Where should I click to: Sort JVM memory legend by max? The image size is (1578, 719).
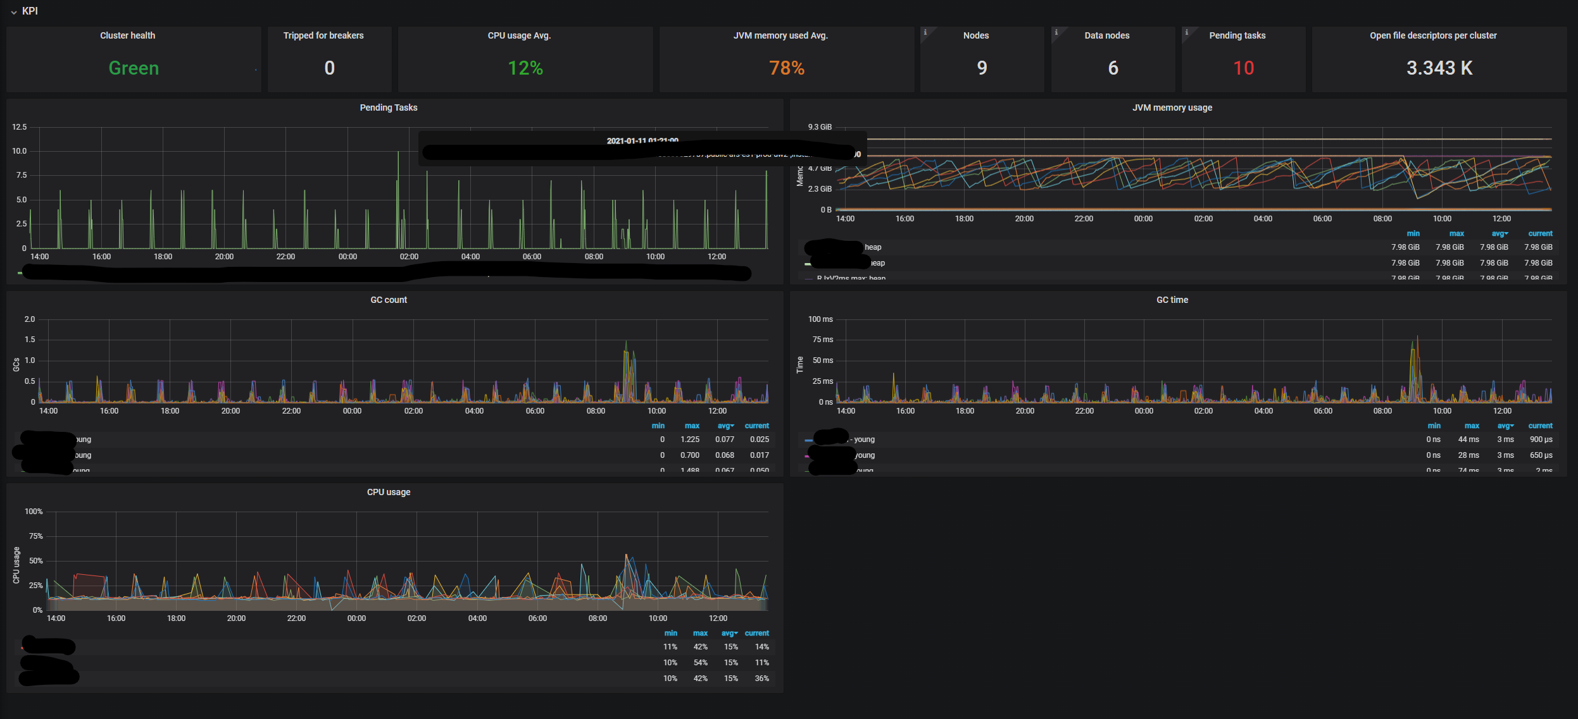coord(1456,233)
